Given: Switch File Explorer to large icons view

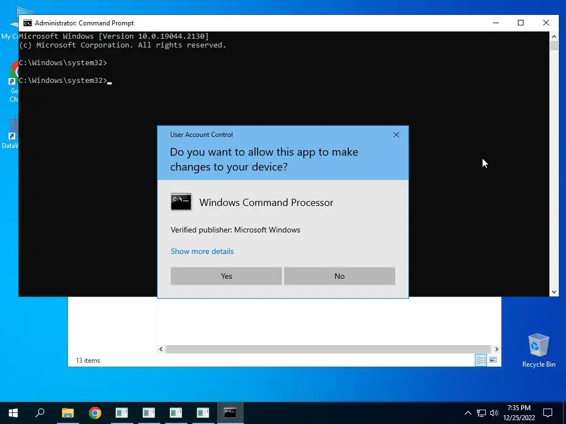Looking at the screenshot, I should [x=492, y=360].
